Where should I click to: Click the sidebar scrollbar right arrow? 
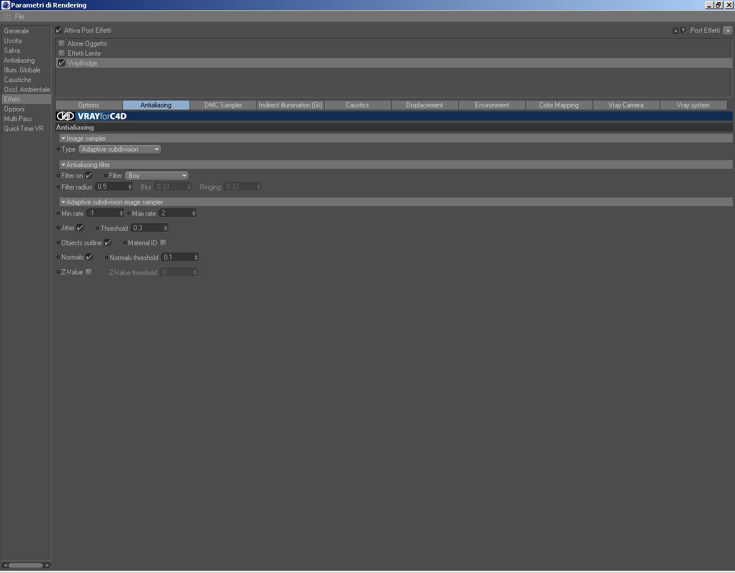[48, 566]
